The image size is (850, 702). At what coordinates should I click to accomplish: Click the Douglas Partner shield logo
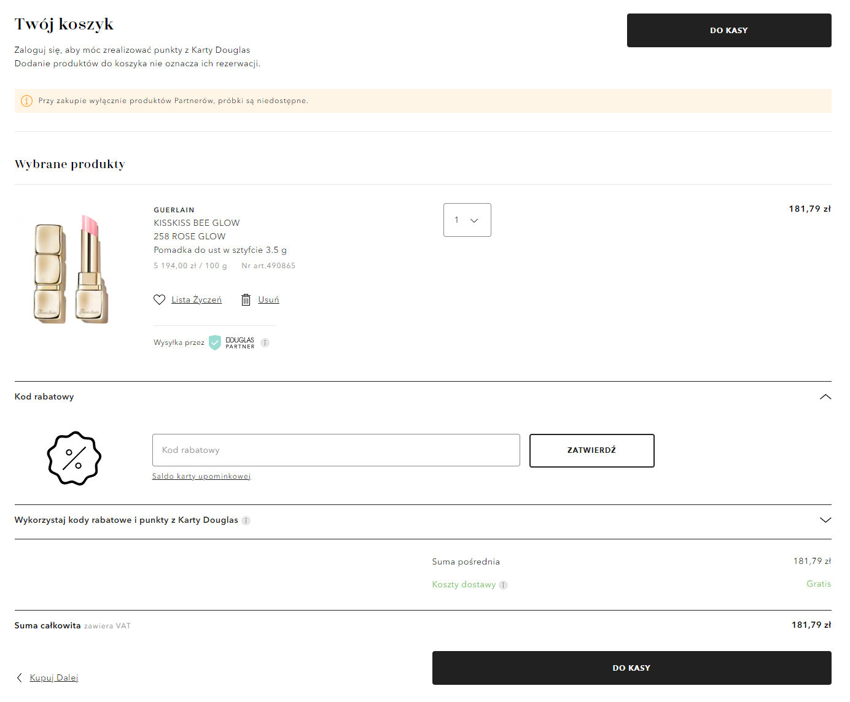coord(215,342)
